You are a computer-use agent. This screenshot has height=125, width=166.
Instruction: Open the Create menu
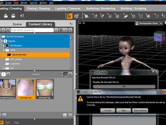tap(9, 3)
